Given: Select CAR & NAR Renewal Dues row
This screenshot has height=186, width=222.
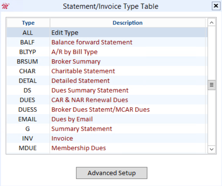Looking at the screenshot, I should [107, 100].
